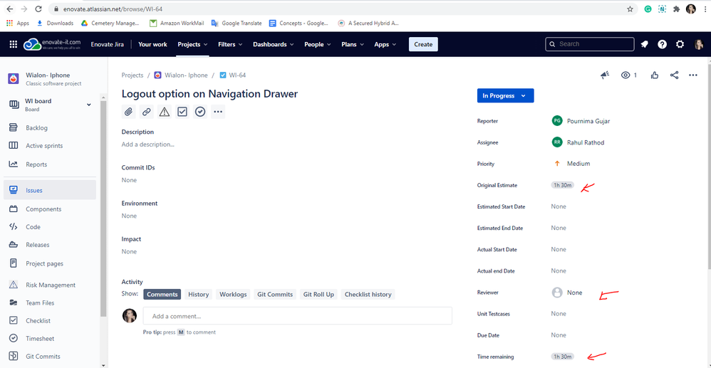Click the circled checkmark icon under title
Image resolution: width=711 pixels, height=368 pixels.
[200, 112]
